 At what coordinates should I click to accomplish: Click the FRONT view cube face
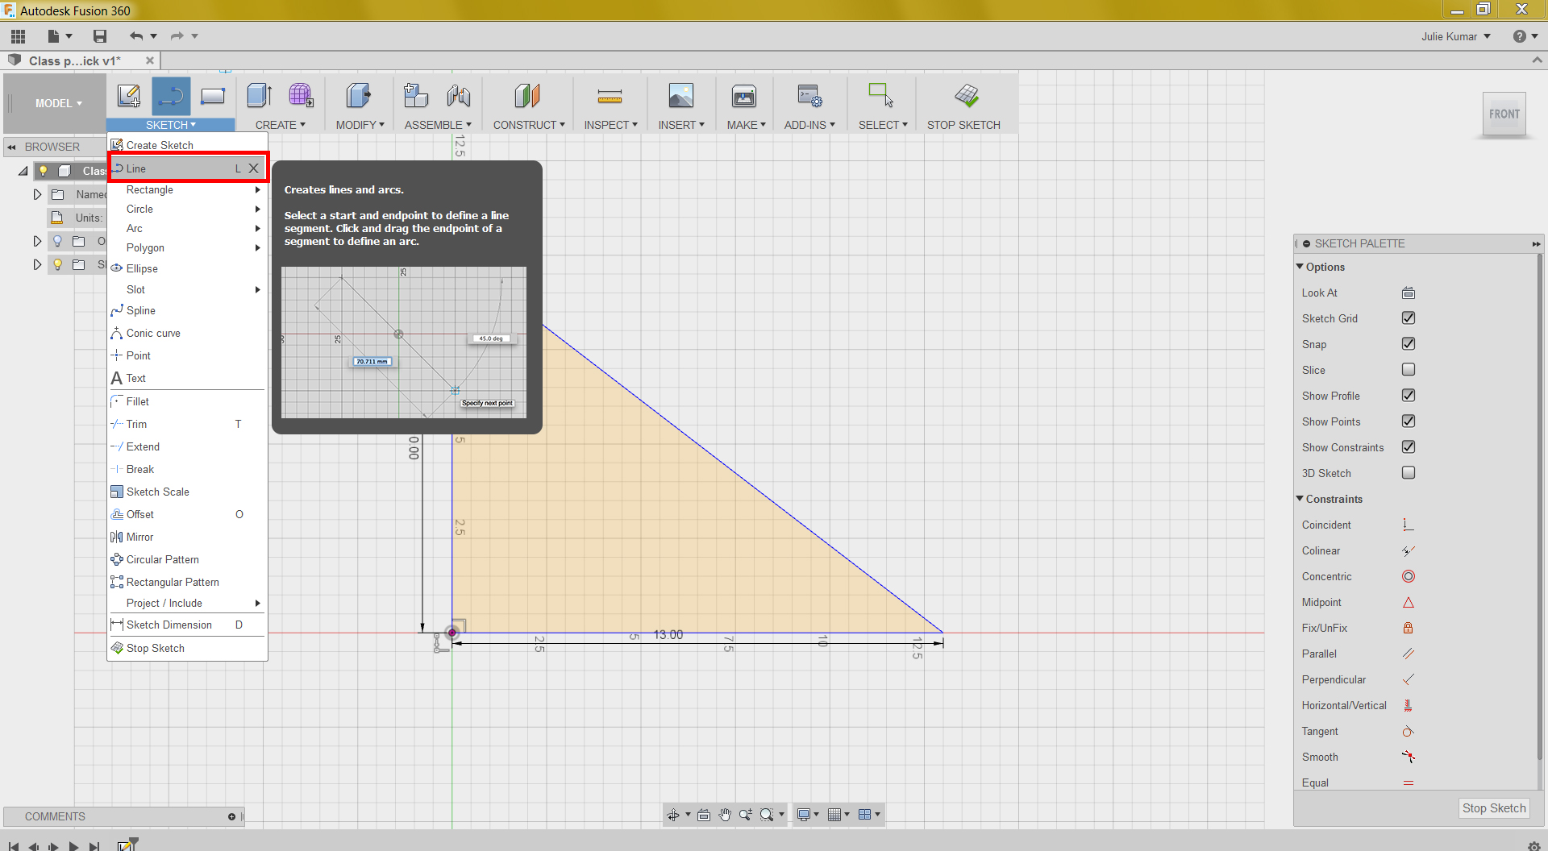[x=1504, y=114]
